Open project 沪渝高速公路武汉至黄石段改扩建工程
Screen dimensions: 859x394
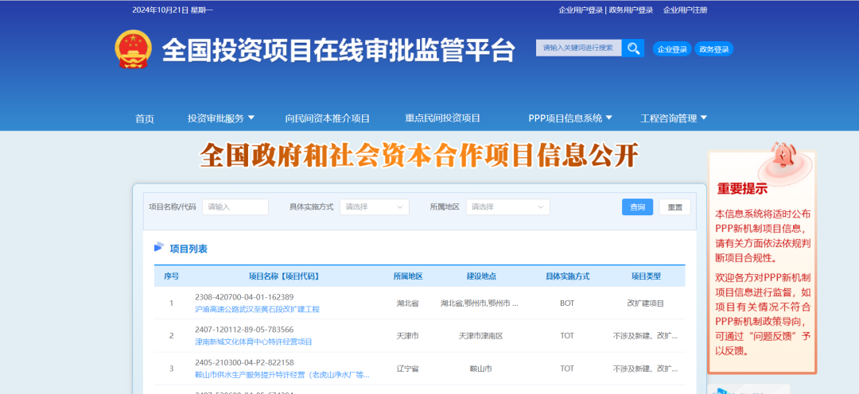(x=257, y=309)
